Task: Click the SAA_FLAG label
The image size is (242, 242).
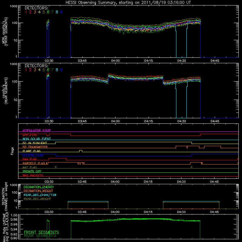Action: coord(30,159)
